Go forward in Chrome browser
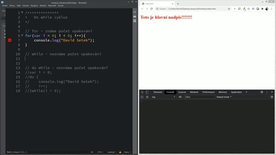This screenshot has width=276, height=155. (x=147, y=9)
